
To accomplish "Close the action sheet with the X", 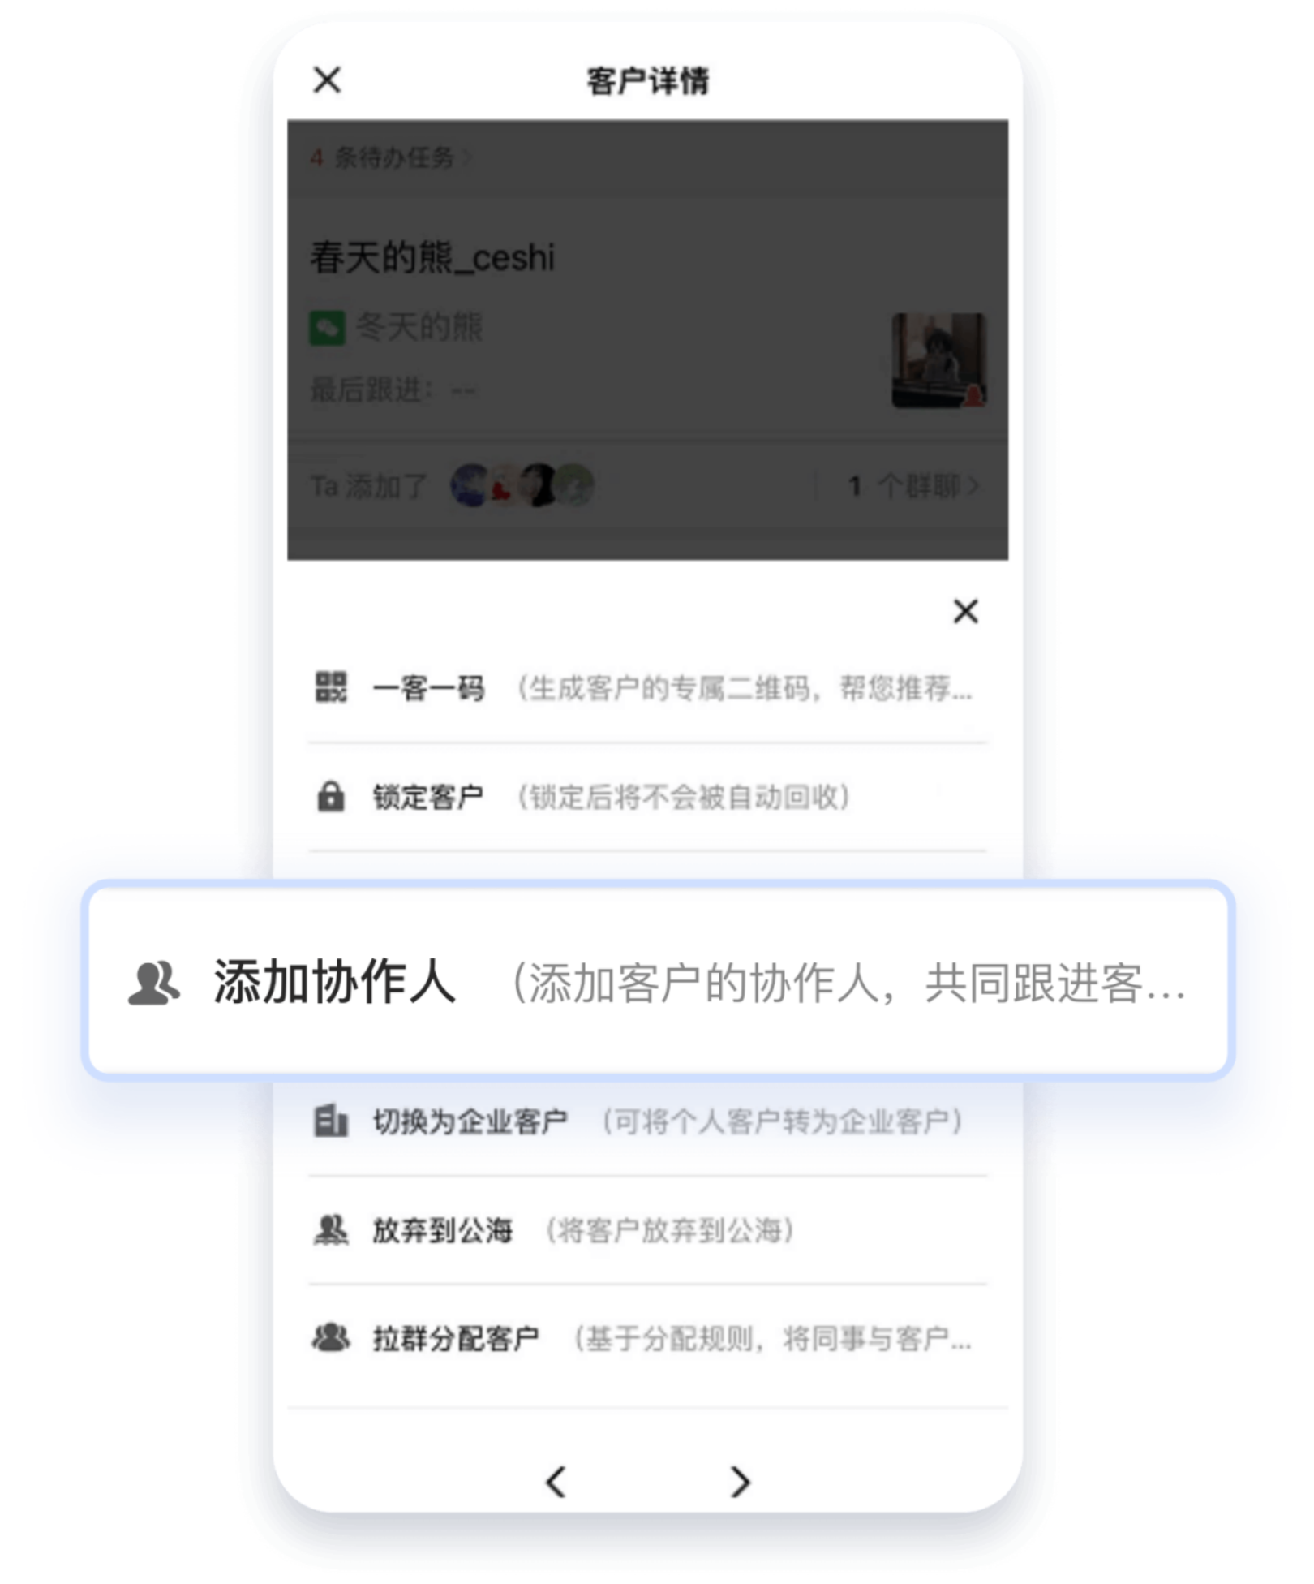I will [x=965, y=611].
